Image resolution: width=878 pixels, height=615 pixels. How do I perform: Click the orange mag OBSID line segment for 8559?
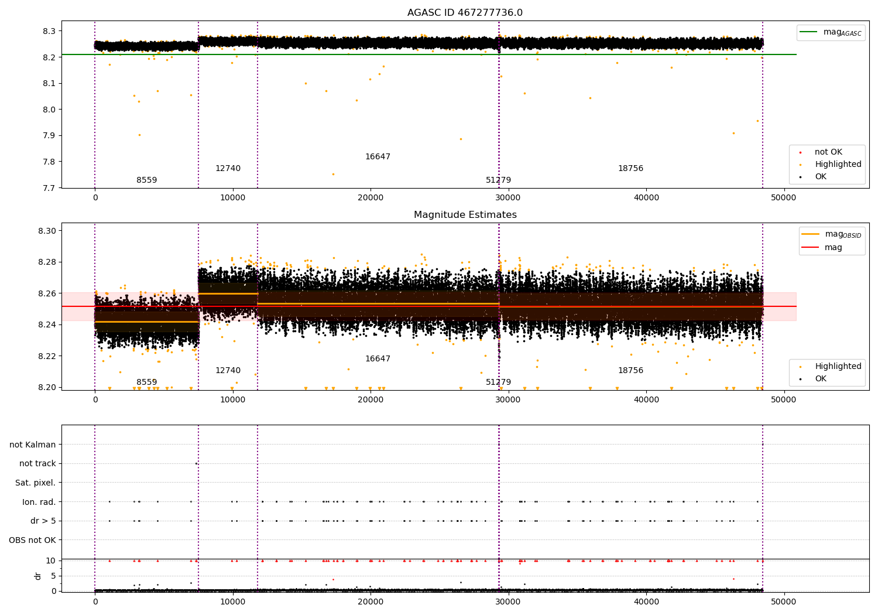tap(147, 322)
